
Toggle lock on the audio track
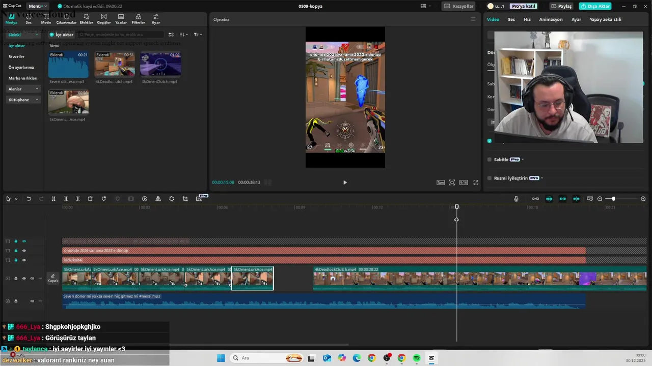tap(16, 301)
